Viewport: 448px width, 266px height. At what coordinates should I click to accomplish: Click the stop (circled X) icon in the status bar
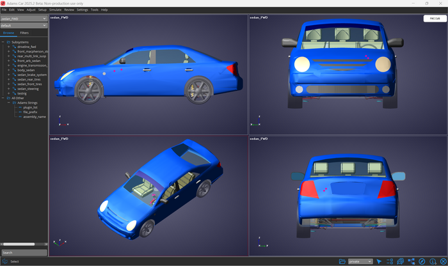443,262
